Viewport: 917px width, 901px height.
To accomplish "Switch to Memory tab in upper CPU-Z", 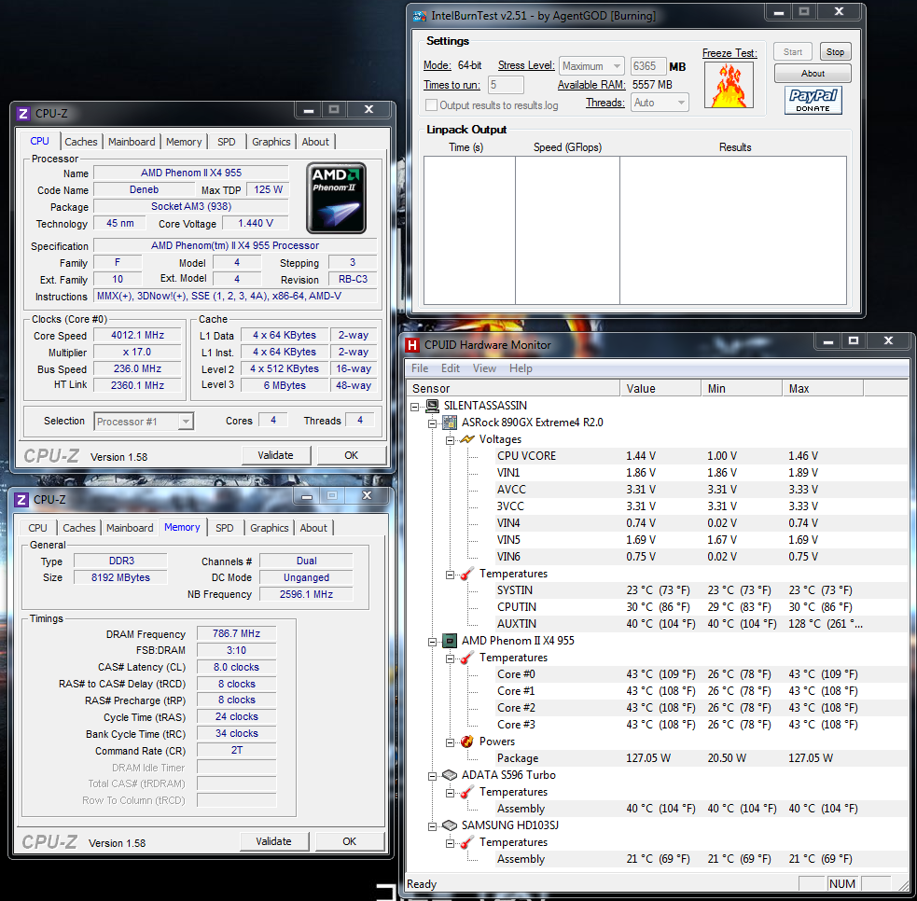I will point(184,142).
